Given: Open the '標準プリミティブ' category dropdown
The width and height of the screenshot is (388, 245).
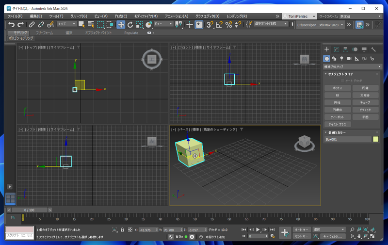Looking at the screenshot, I should [353, 66].
